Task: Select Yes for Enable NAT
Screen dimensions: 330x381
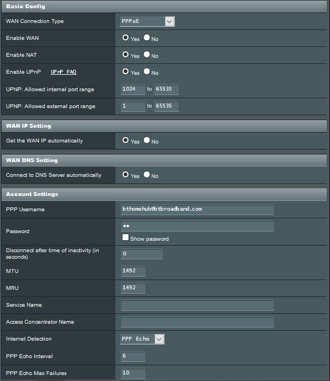Action: pyautogui.click(x=125, y=54)
